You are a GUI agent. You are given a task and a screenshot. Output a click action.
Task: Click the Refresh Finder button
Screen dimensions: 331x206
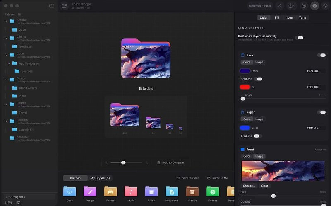point(260,6)
